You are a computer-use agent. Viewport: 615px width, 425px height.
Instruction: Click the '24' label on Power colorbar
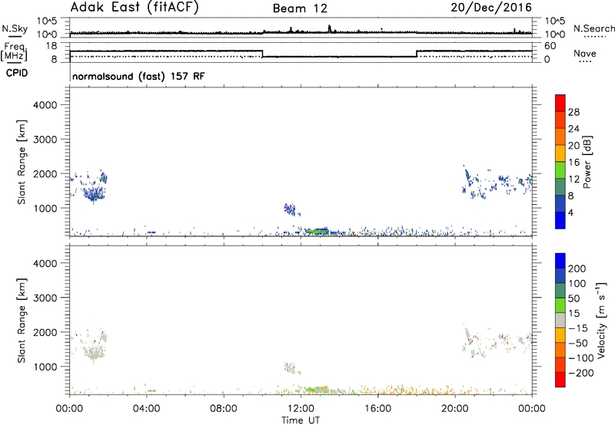573,129
